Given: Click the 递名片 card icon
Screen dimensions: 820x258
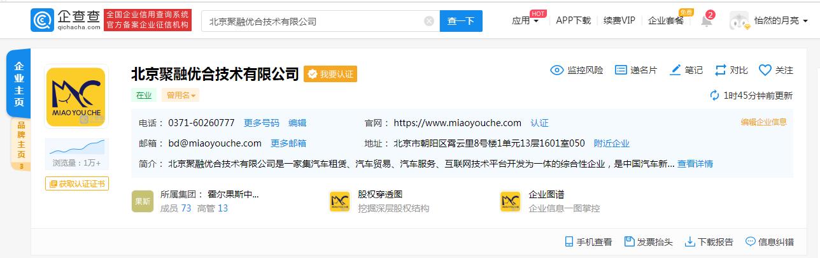Looking at the screenshot, I should pyautogui.click(x=621, y=70).
